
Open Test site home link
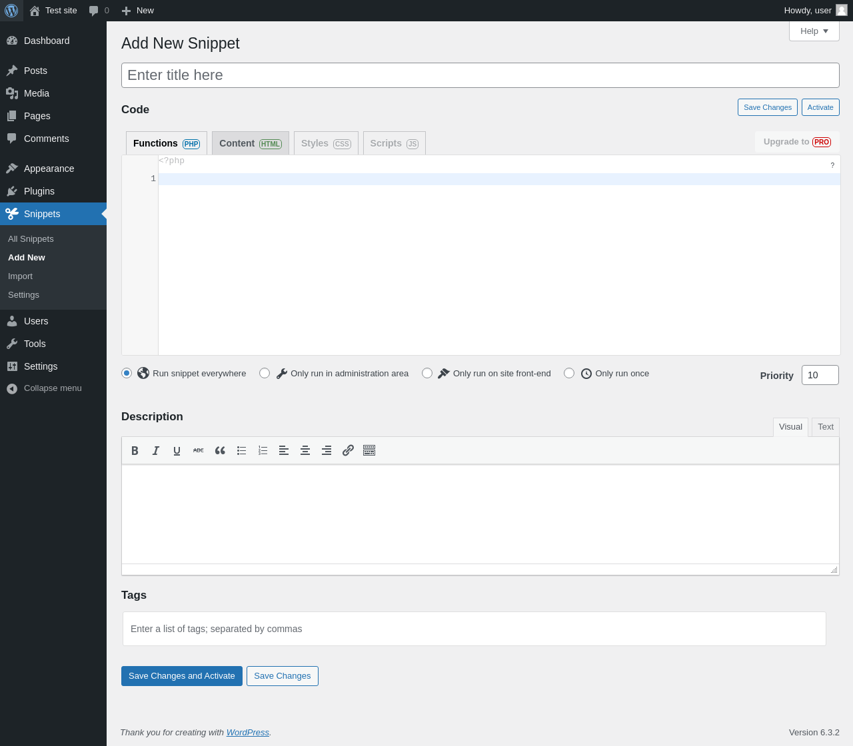click(53, 11)
